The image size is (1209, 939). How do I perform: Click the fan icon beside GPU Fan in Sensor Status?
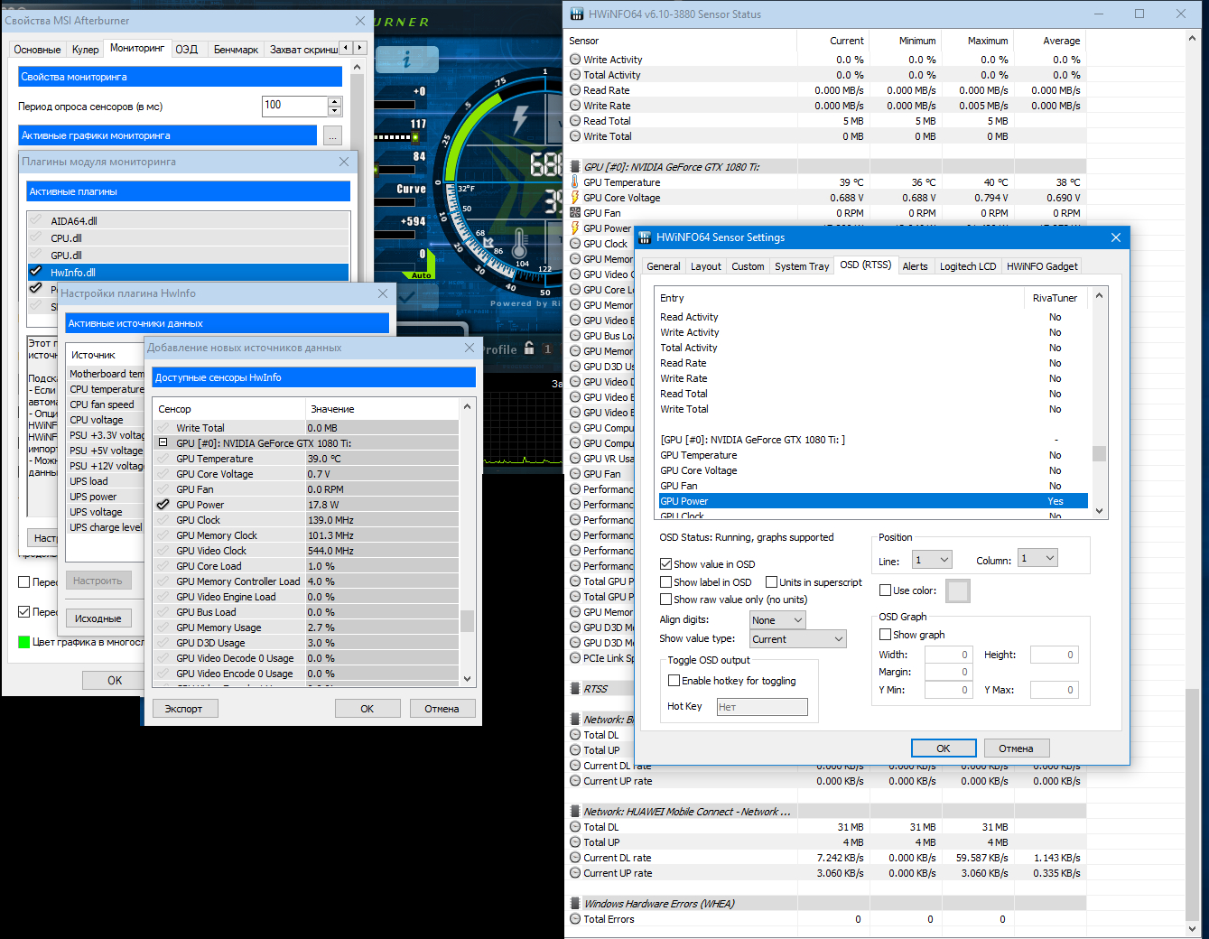[x=575, y=213]
